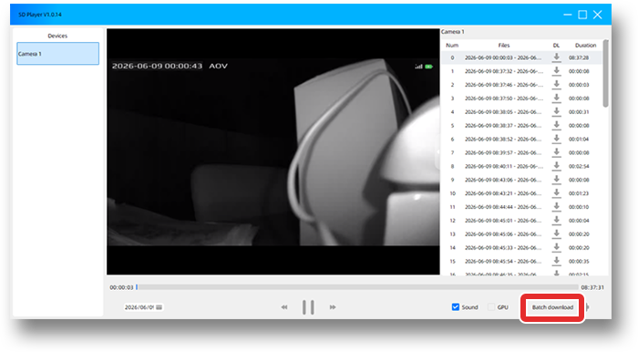Pause the playing video

point(308,307)
